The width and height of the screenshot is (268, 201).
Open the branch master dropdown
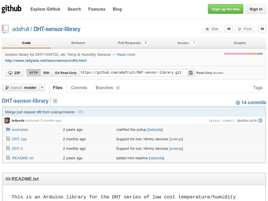click(23, 87)
